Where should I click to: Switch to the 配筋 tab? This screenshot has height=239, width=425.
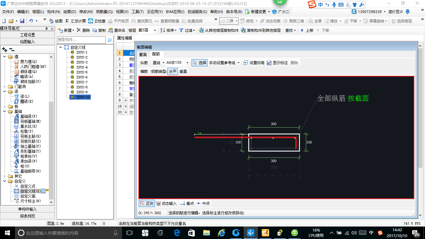point(156,54)
